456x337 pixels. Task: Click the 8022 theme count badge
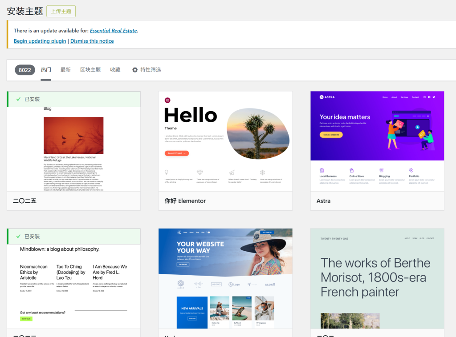click(x=25, y=70)
